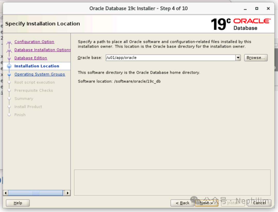Go to Database Installation Options step
The width and height of the screenshot is (278, 212).
pyautogui.click(x=42, y=50)
